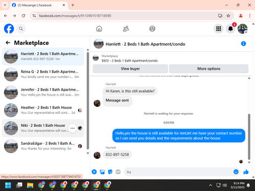255x191 pixels.
Task: Click the Facebook logo
Action: tap(9, 29)
